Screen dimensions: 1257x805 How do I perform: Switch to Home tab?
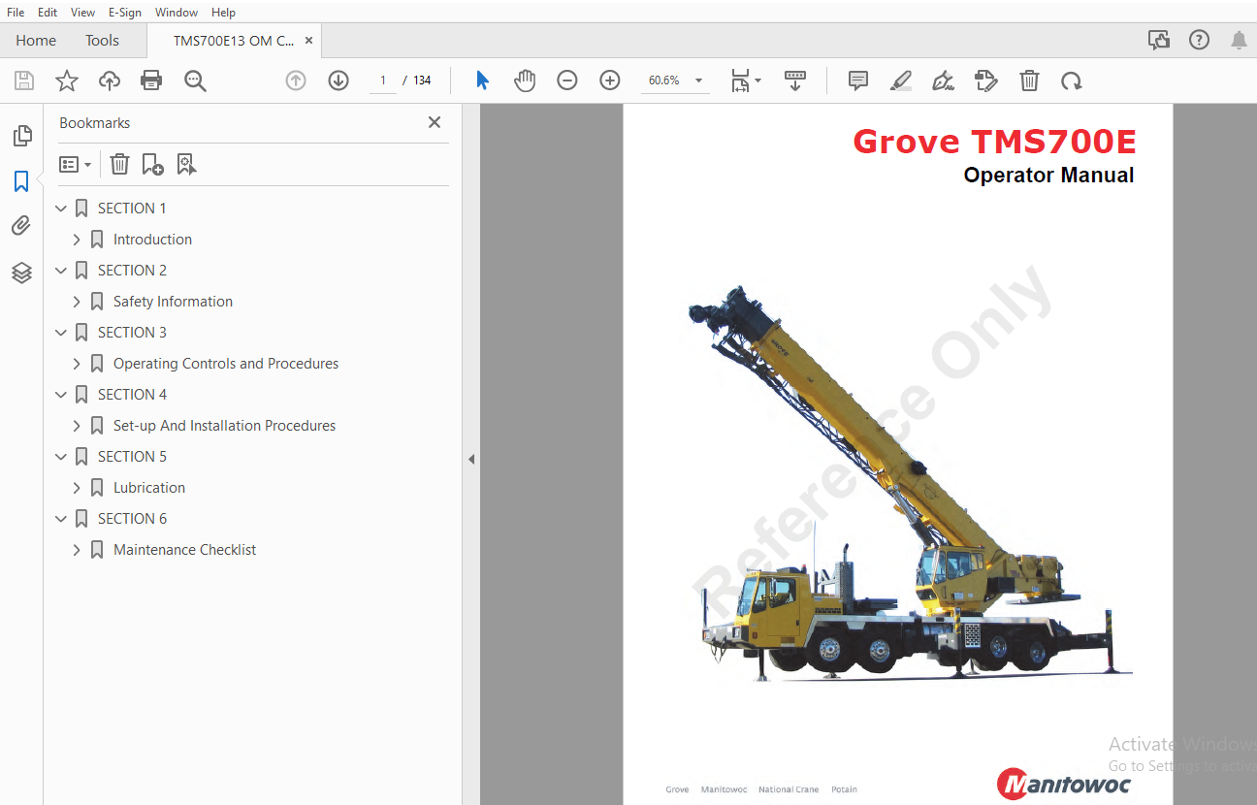[36, 40]
